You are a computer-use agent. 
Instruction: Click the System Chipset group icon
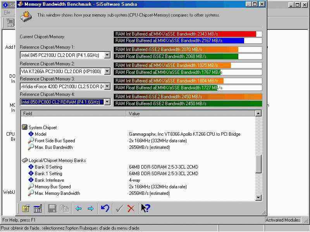24,127
